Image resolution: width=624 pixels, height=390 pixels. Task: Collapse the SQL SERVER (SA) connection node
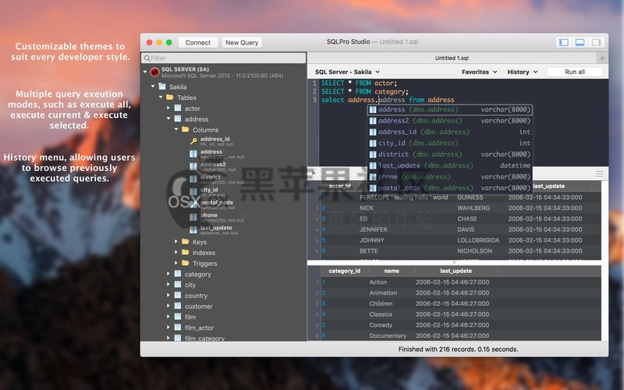(145, 72)
